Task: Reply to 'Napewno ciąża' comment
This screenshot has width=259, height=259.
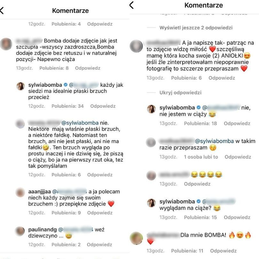Action: tap(88, 68)
